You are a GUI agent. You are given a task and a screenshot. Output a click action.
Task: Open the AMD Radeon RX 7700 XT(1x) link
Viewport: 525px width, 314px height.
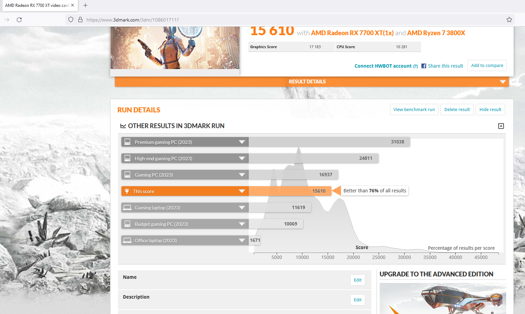click(352, 33)
